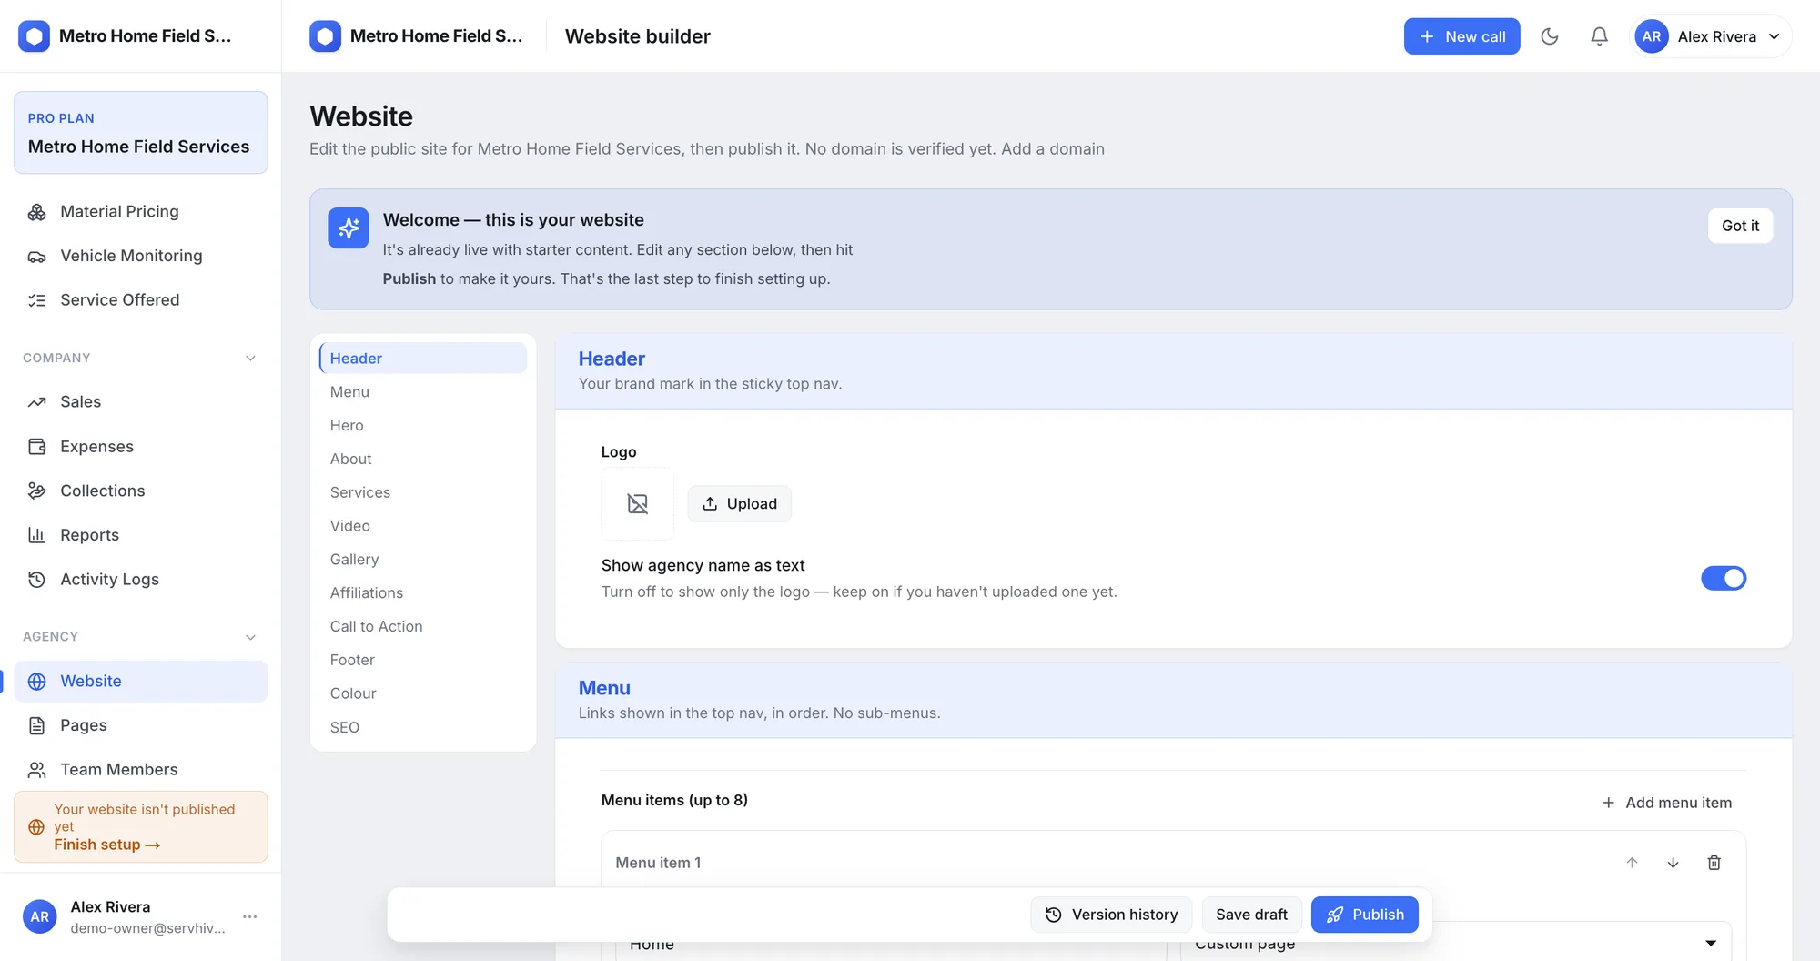Open Version history
The height and width of the screenshot is (961, 1820).
pos(1111,915)
